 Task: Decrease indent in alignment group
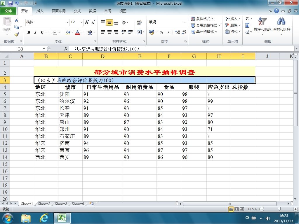pyautogui.click(x=124, y=32)
